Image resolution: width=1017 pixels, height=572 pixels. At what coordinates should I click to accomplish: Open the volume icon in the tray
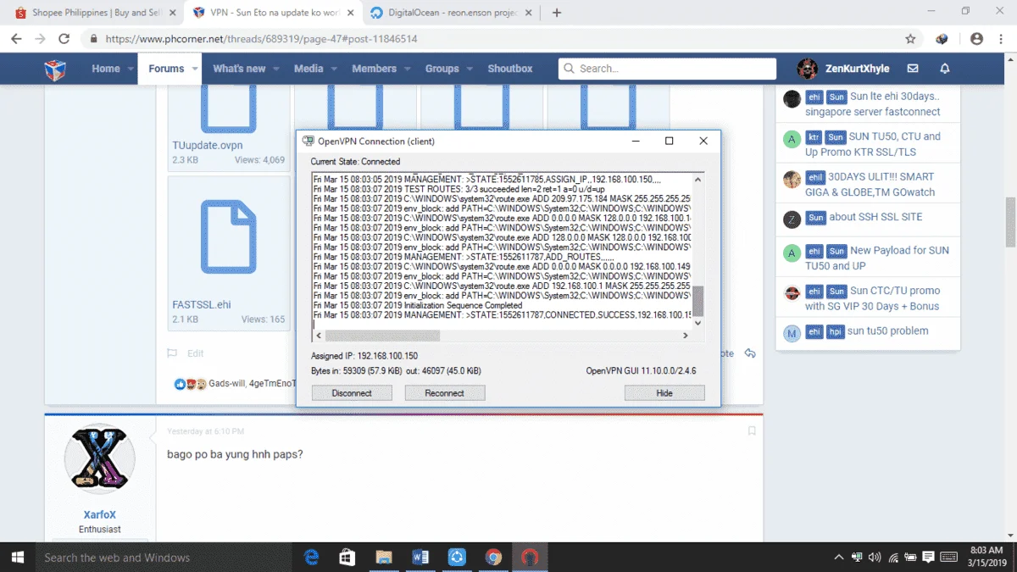(875, 557)
